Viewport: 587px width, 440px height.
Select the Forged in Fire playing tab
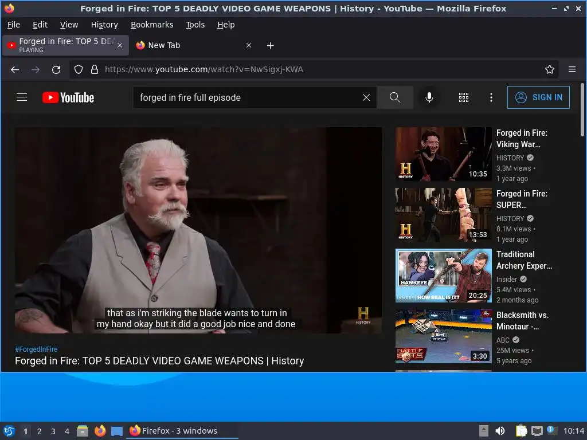coord(66,45)
